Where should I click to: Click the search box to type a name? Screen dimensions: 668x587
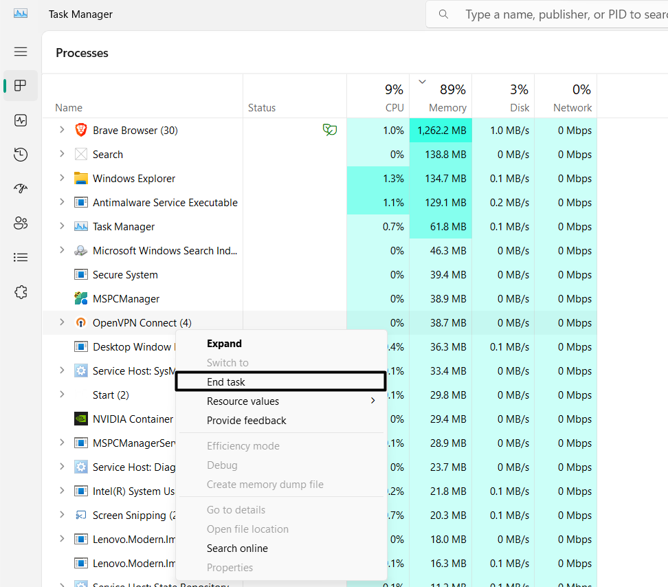(564, 14)
